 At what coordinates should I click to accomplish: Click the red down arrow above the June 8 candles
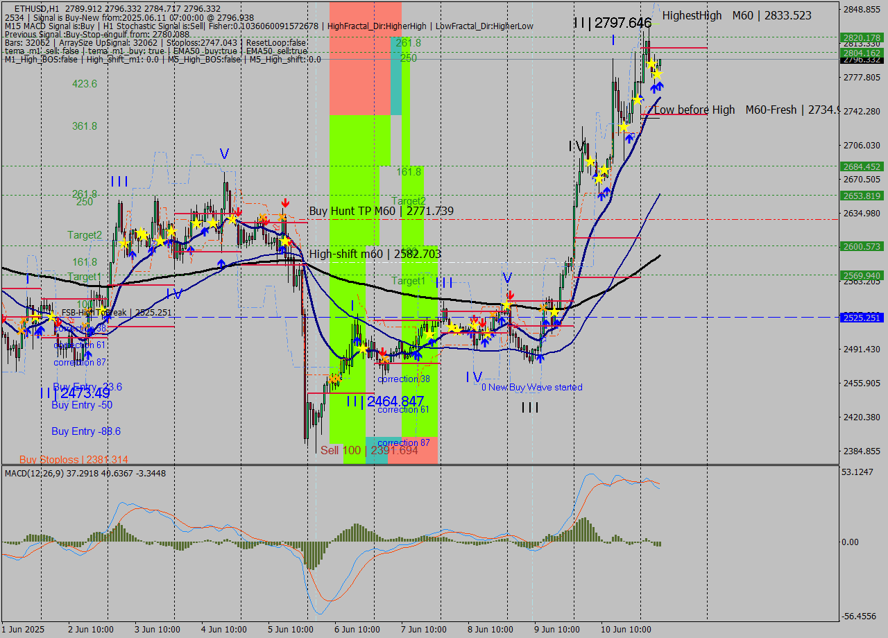[510, 294]
